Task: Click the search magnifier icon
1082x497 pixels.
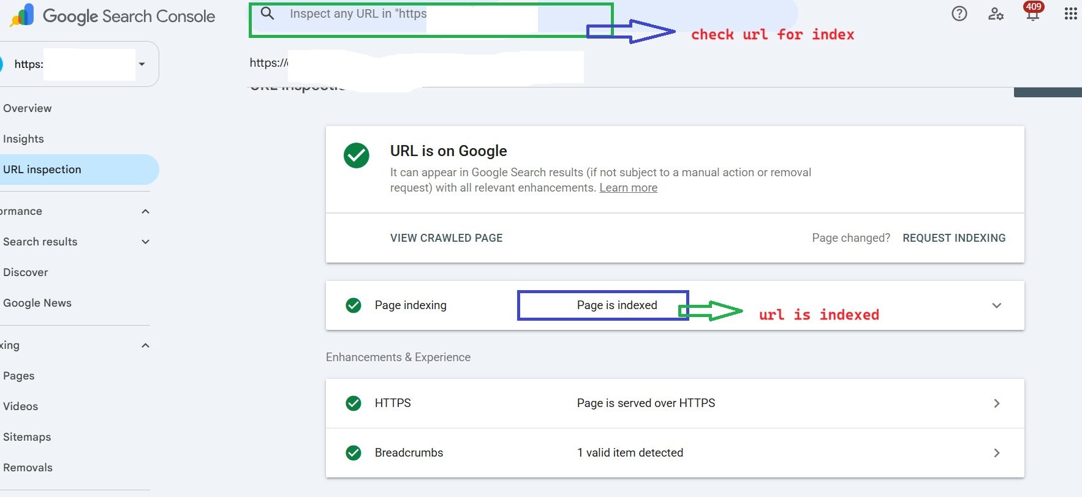Action: 268,13
